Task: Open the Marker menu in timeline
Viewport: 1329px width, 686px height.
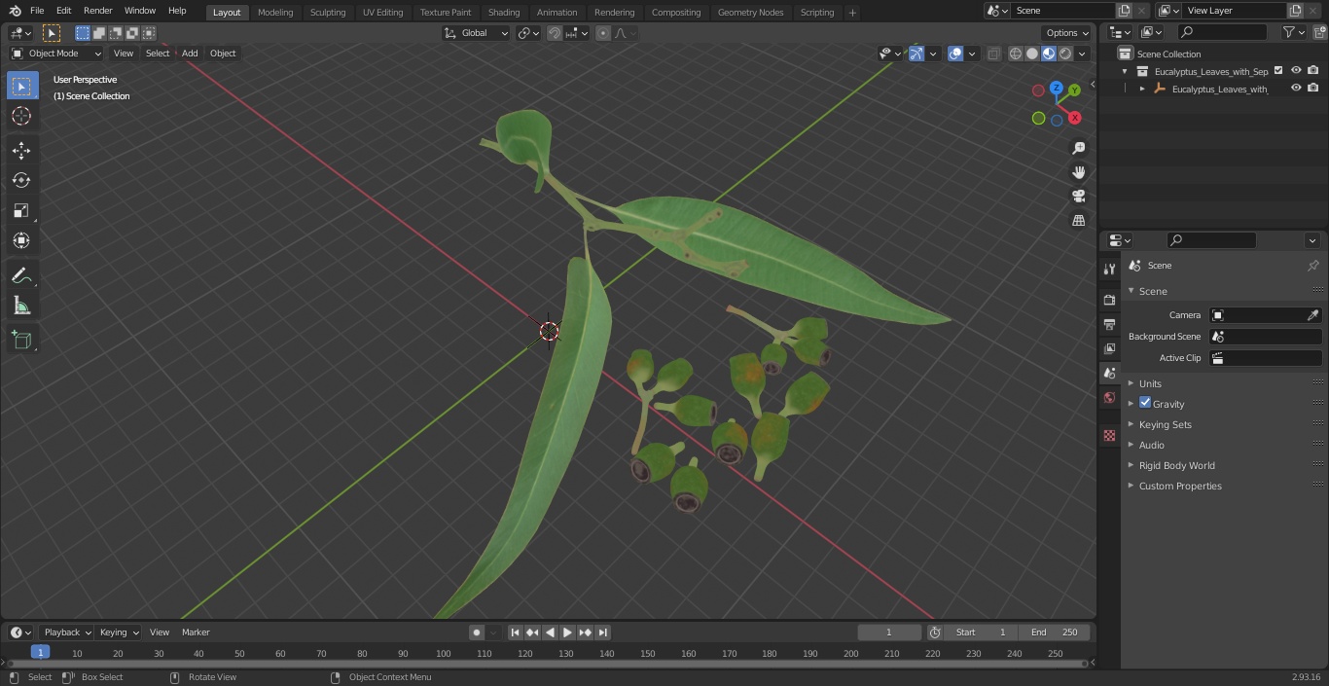Action: click(196, 632)
